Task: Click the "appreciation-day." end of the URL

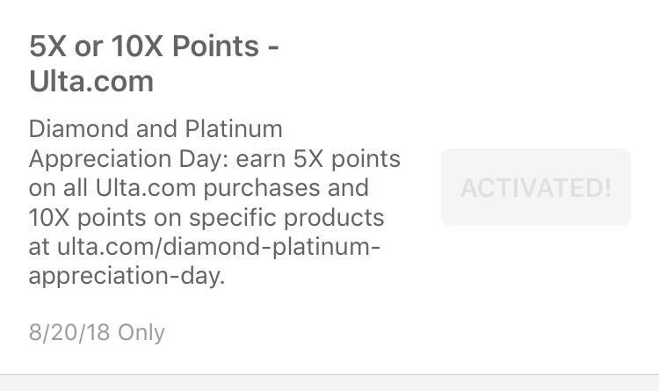Action: 127,276
